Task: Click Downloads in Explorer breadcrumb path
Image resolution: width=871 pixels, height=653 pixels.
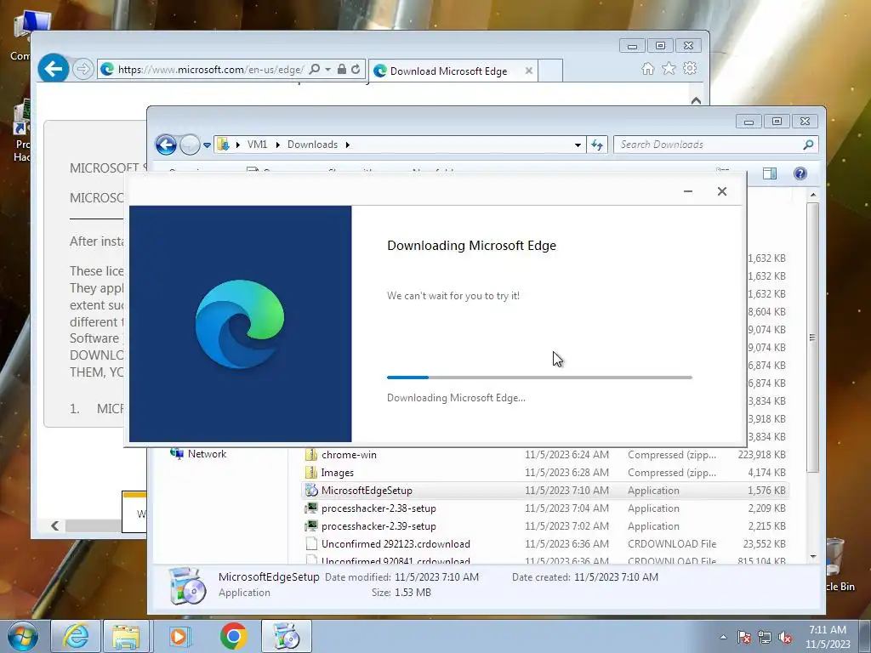Action: [312, 145]
